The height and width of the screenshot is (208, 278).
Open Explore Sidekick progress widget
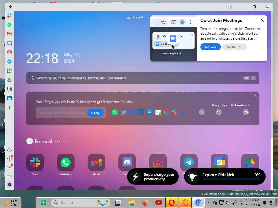[225, 177]
